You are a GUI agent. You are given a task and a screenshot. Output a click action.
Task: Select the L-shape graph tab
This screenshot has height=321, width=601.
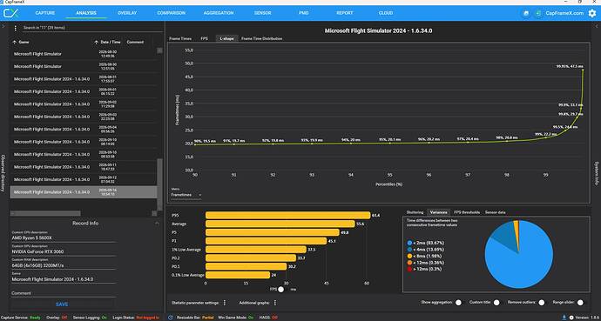[226, 38]
